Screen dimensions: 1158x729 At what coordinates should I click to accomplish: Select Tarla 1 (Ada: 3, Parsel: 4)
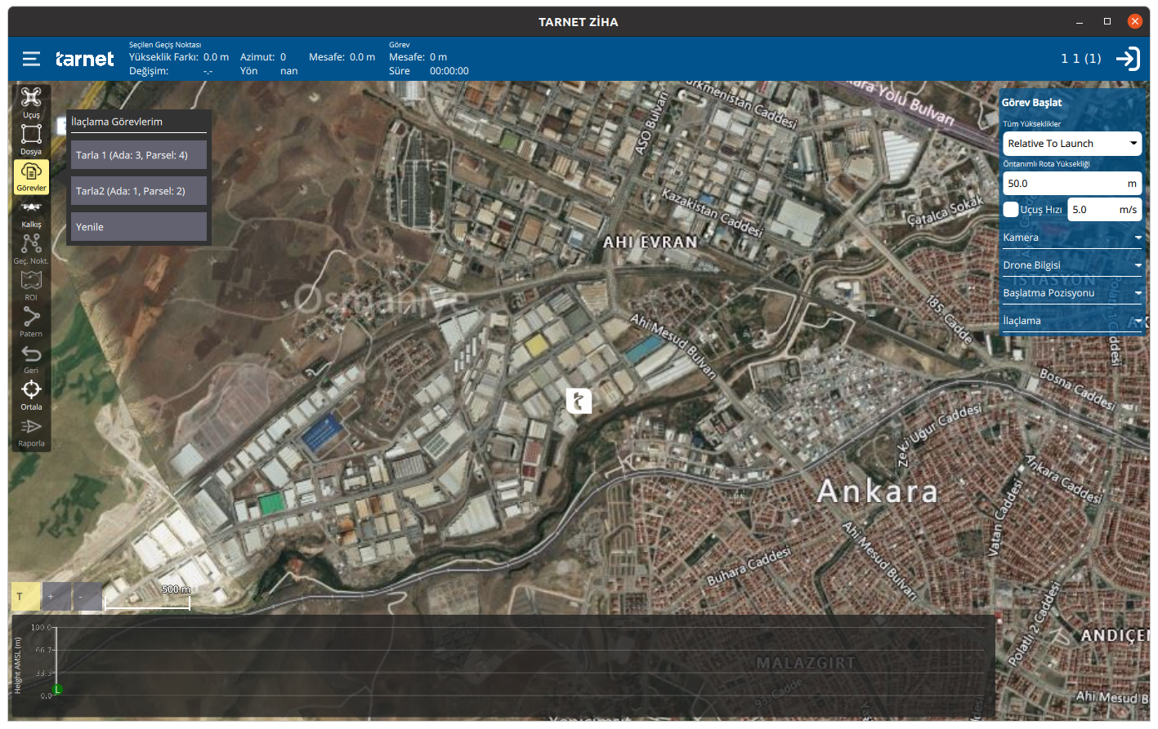pos(139,155)
